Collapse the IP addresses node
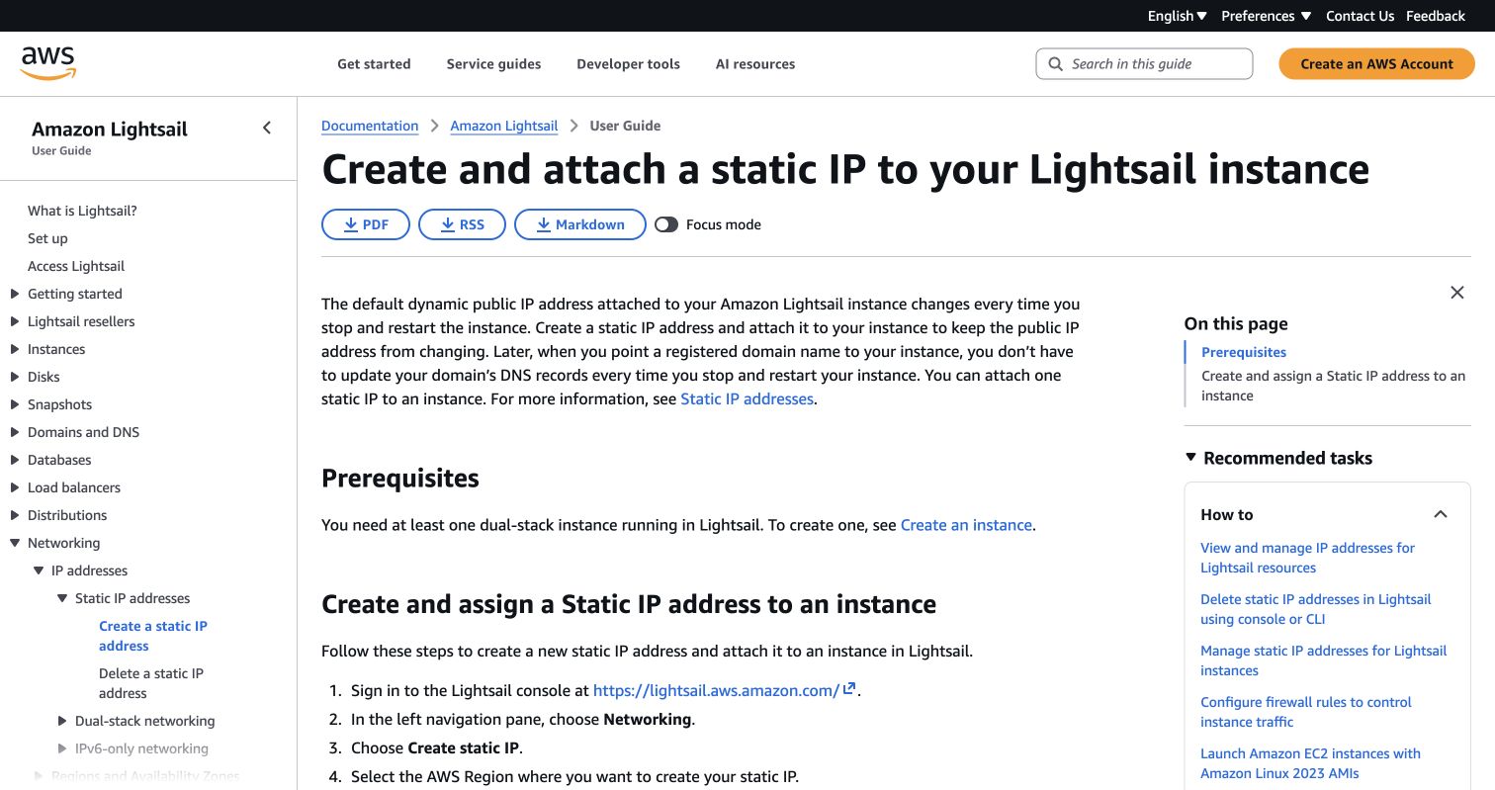1495x790 pixels. pos(39,571)
